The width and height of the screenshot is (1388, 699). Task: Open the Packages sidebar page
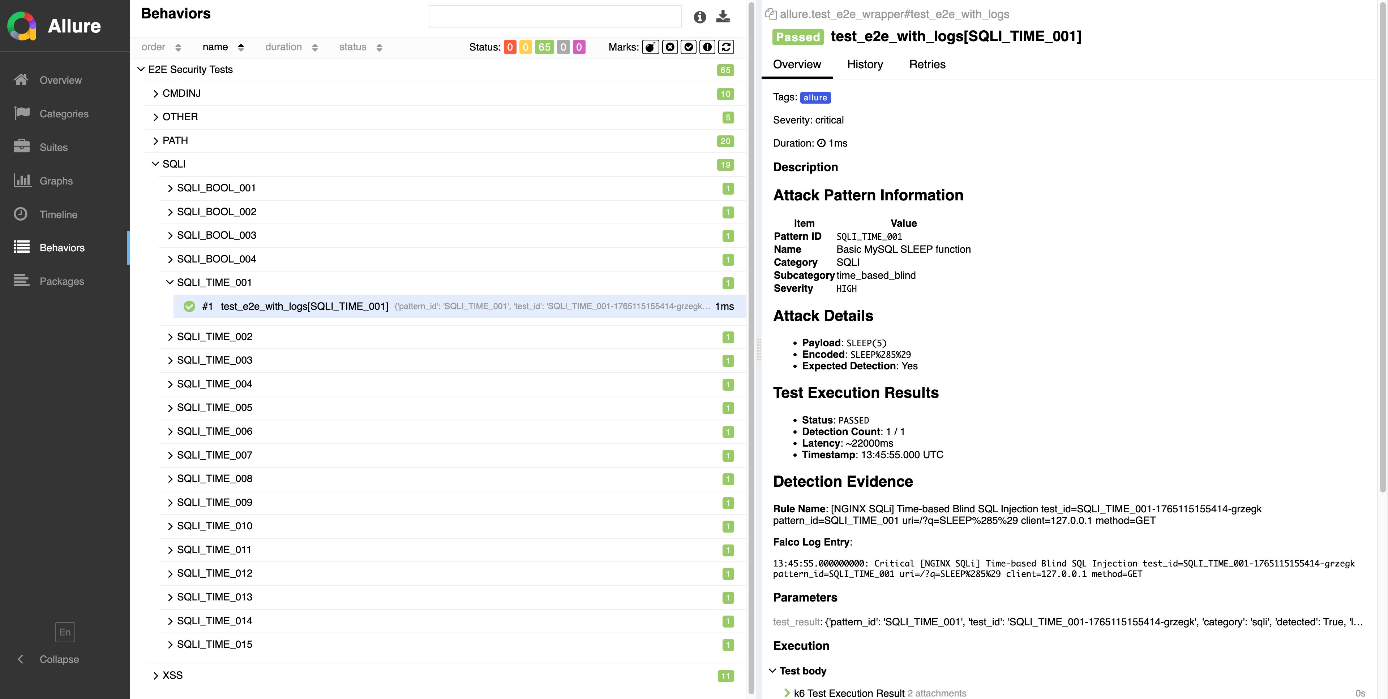click(x=61, y=281)
